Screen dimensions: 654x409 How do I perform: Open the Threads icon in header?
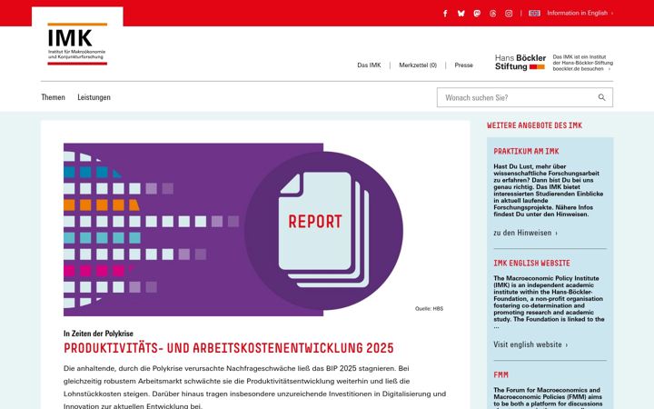[493, 14]
